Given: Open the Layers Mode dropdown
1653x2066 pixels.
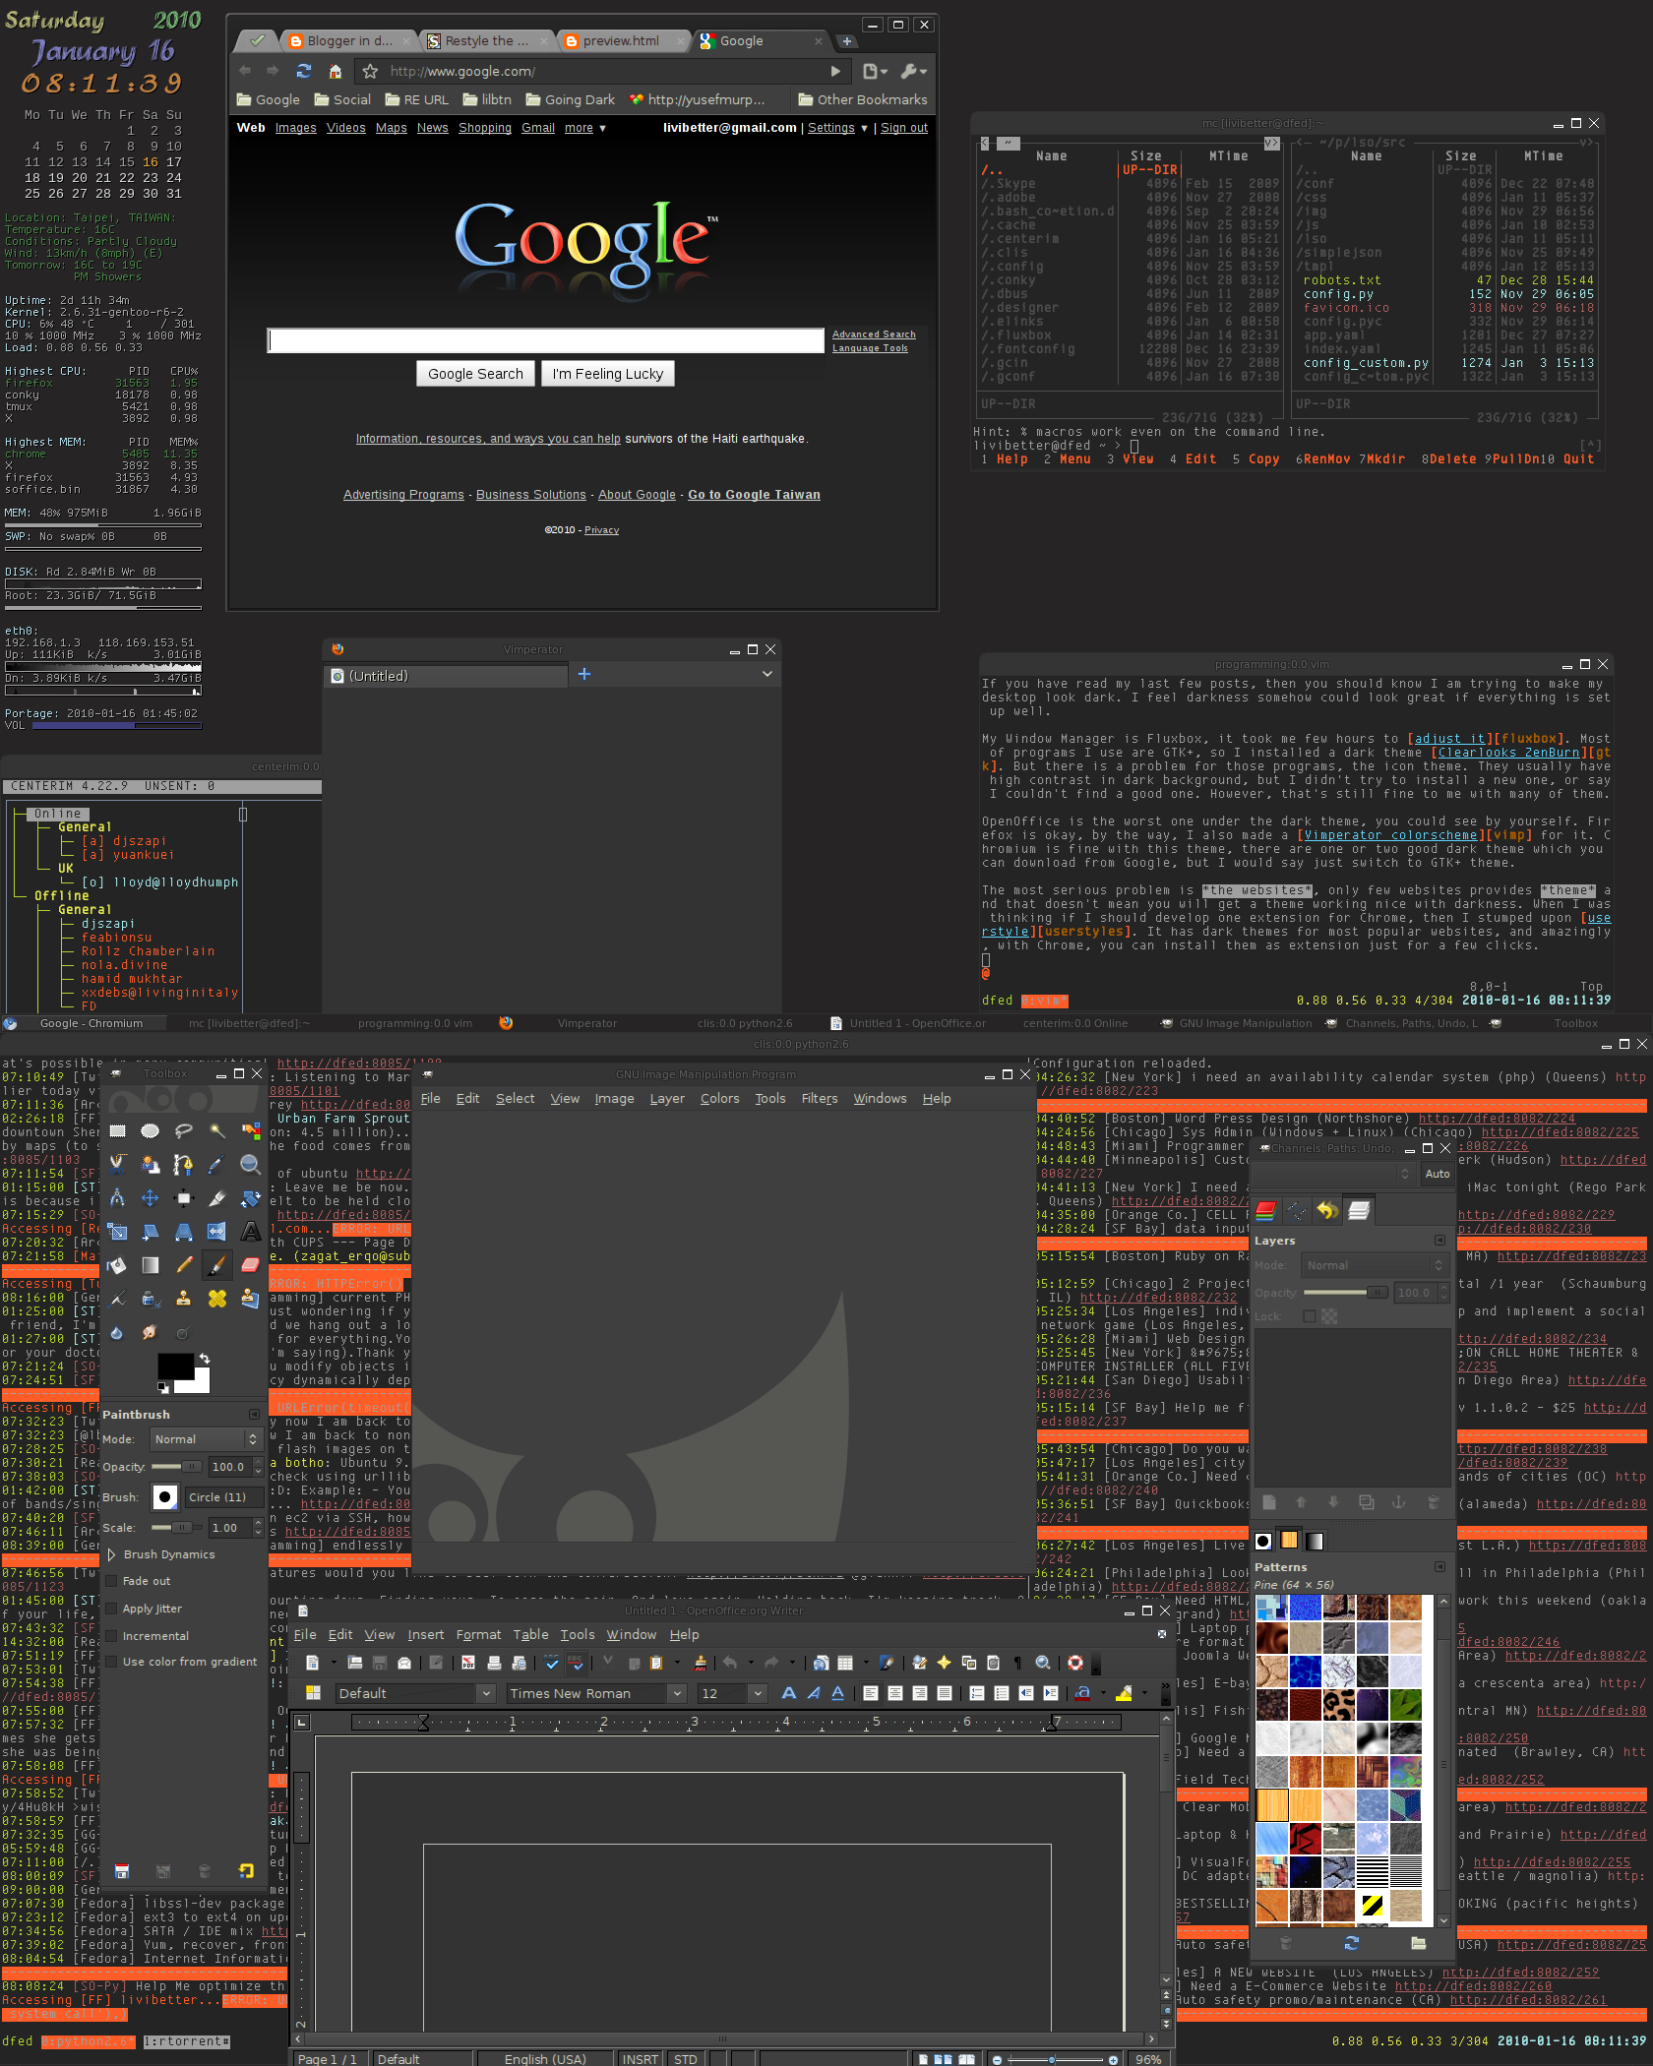Looking at the screenshot, I should click(x=1374, y=1265).
